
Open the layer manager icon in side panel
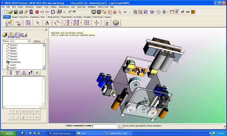click(x=17, y=35)
